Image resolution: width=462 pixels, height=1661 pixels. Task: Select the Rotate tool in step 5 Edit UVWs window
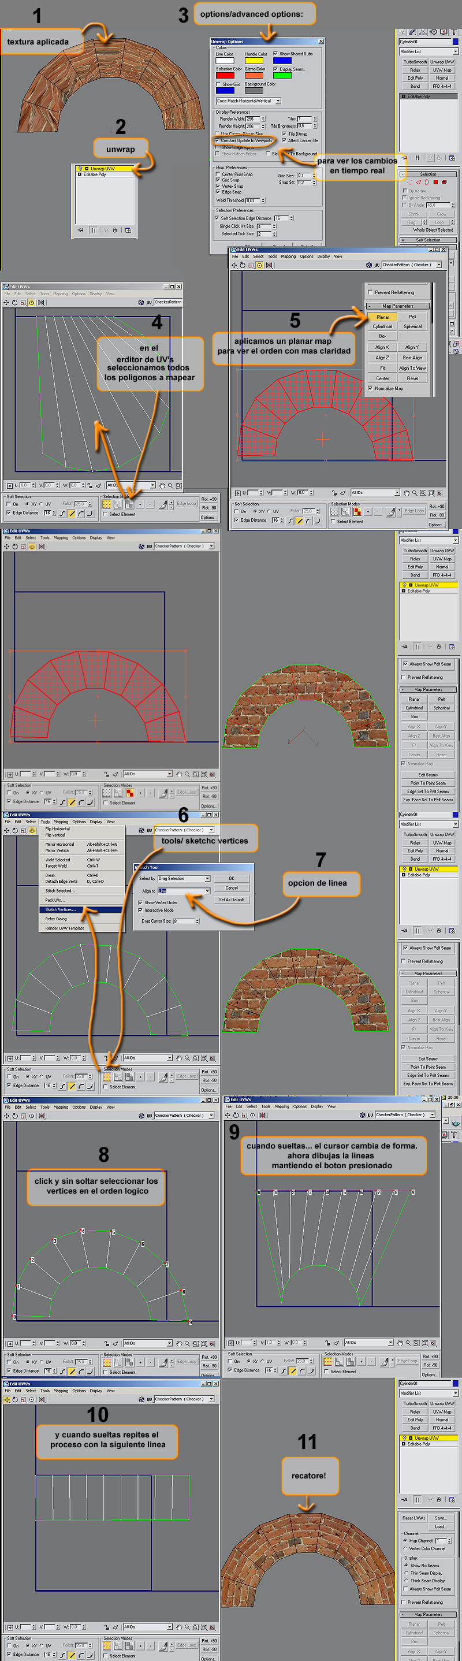pyautogui.click(x=243, y=265)
